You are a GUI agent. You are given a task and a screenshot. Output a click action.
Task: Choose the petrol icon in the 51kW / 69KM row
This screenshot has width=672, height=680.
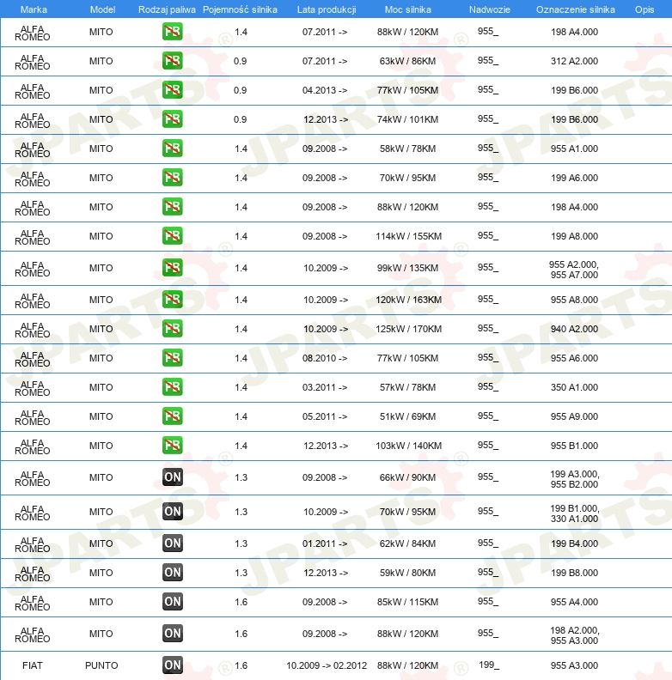[x=172, y=416]
